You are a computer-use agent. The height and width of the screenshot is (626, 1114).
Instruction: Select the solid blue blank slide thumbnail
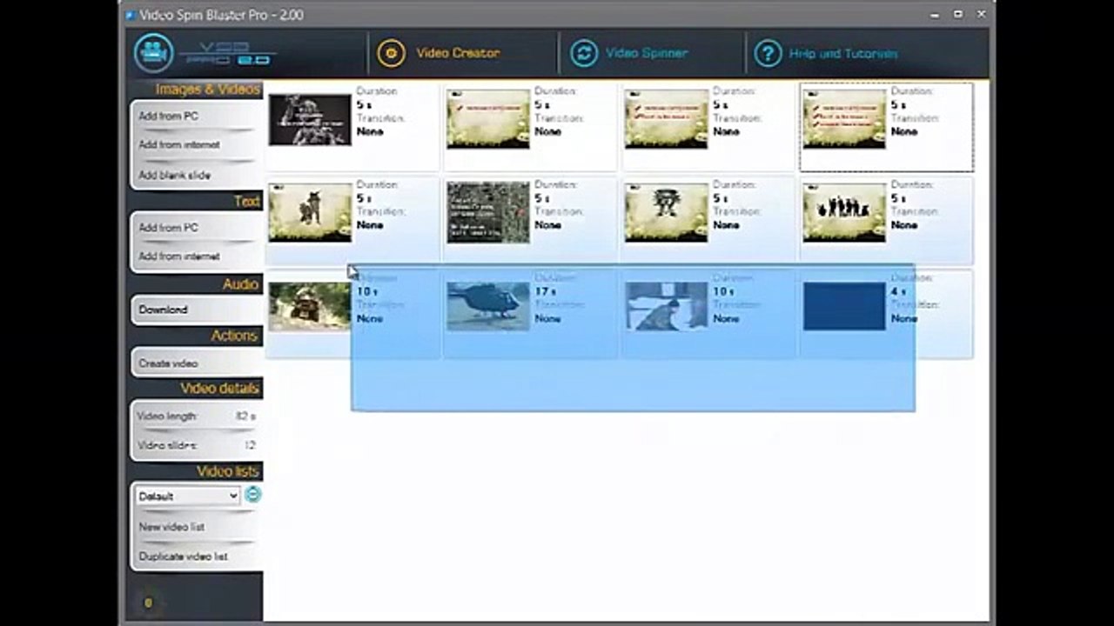click(x=844, y=306)
